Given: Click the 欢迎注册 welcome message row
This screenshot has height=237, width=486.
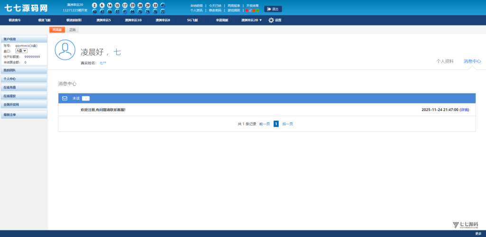Looking at the screenshot, I should click(x=267, y=110).
